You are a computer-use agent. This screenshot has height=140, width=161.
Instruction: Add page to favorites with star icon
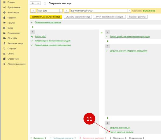[45, 3]
